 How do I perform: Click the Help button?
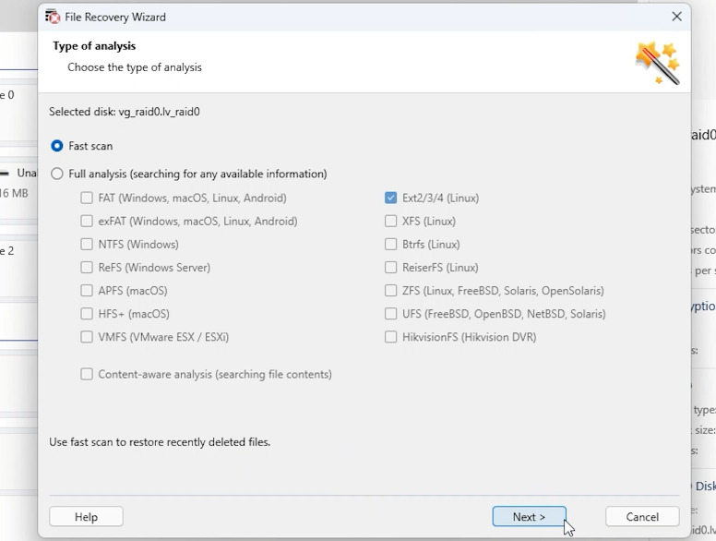tap(86, 517)
